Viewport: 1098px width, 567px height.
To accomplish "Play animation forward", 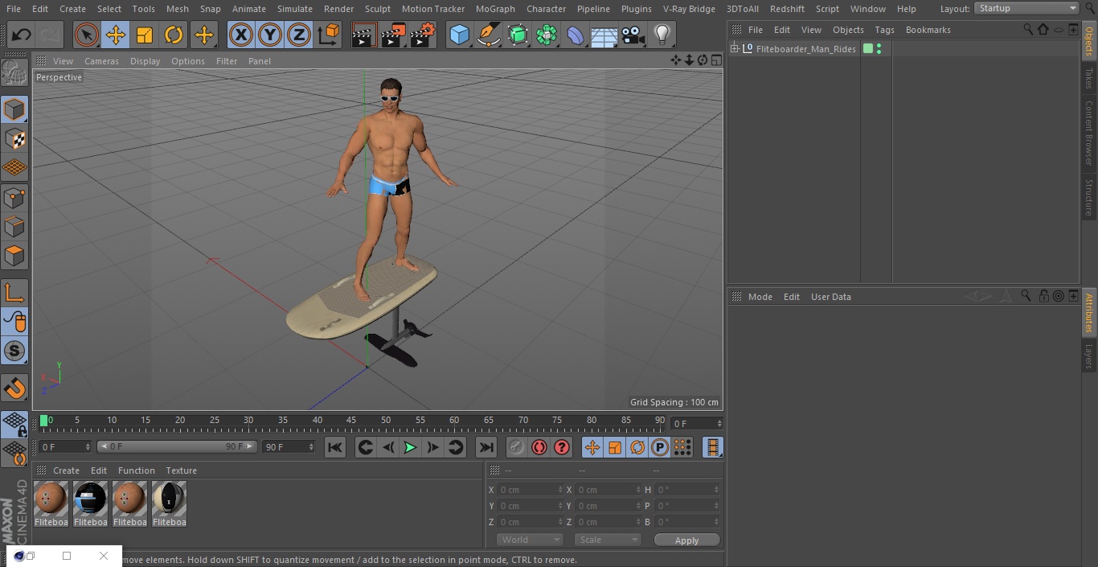I will pyautogui.click(x=410, y=447).
